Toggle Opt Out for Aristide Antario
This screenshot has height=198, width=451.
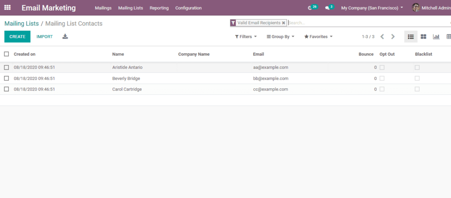(x=382, y=67)
